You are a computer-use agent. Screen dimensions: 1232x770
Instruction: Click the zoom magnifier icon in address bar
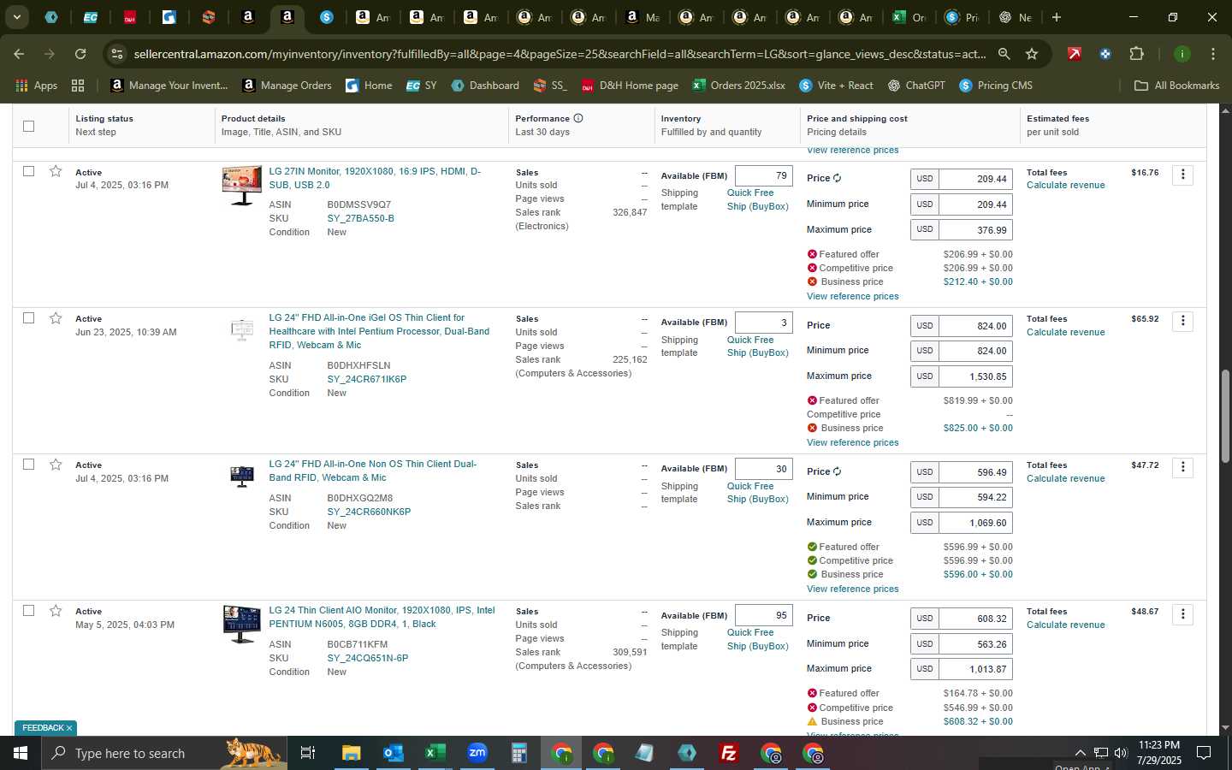(x=1004, y=54)
